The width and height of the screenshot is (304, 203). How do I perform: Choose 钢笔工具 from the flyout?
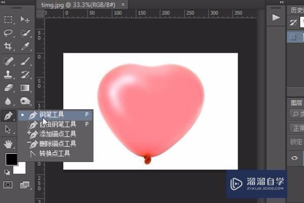pos(56,115)
